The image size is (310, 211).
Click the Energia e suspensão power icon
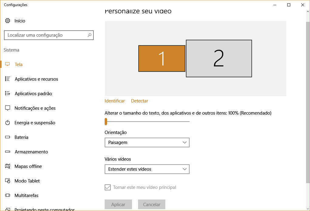pyautogui.click(x=8, y=123)
